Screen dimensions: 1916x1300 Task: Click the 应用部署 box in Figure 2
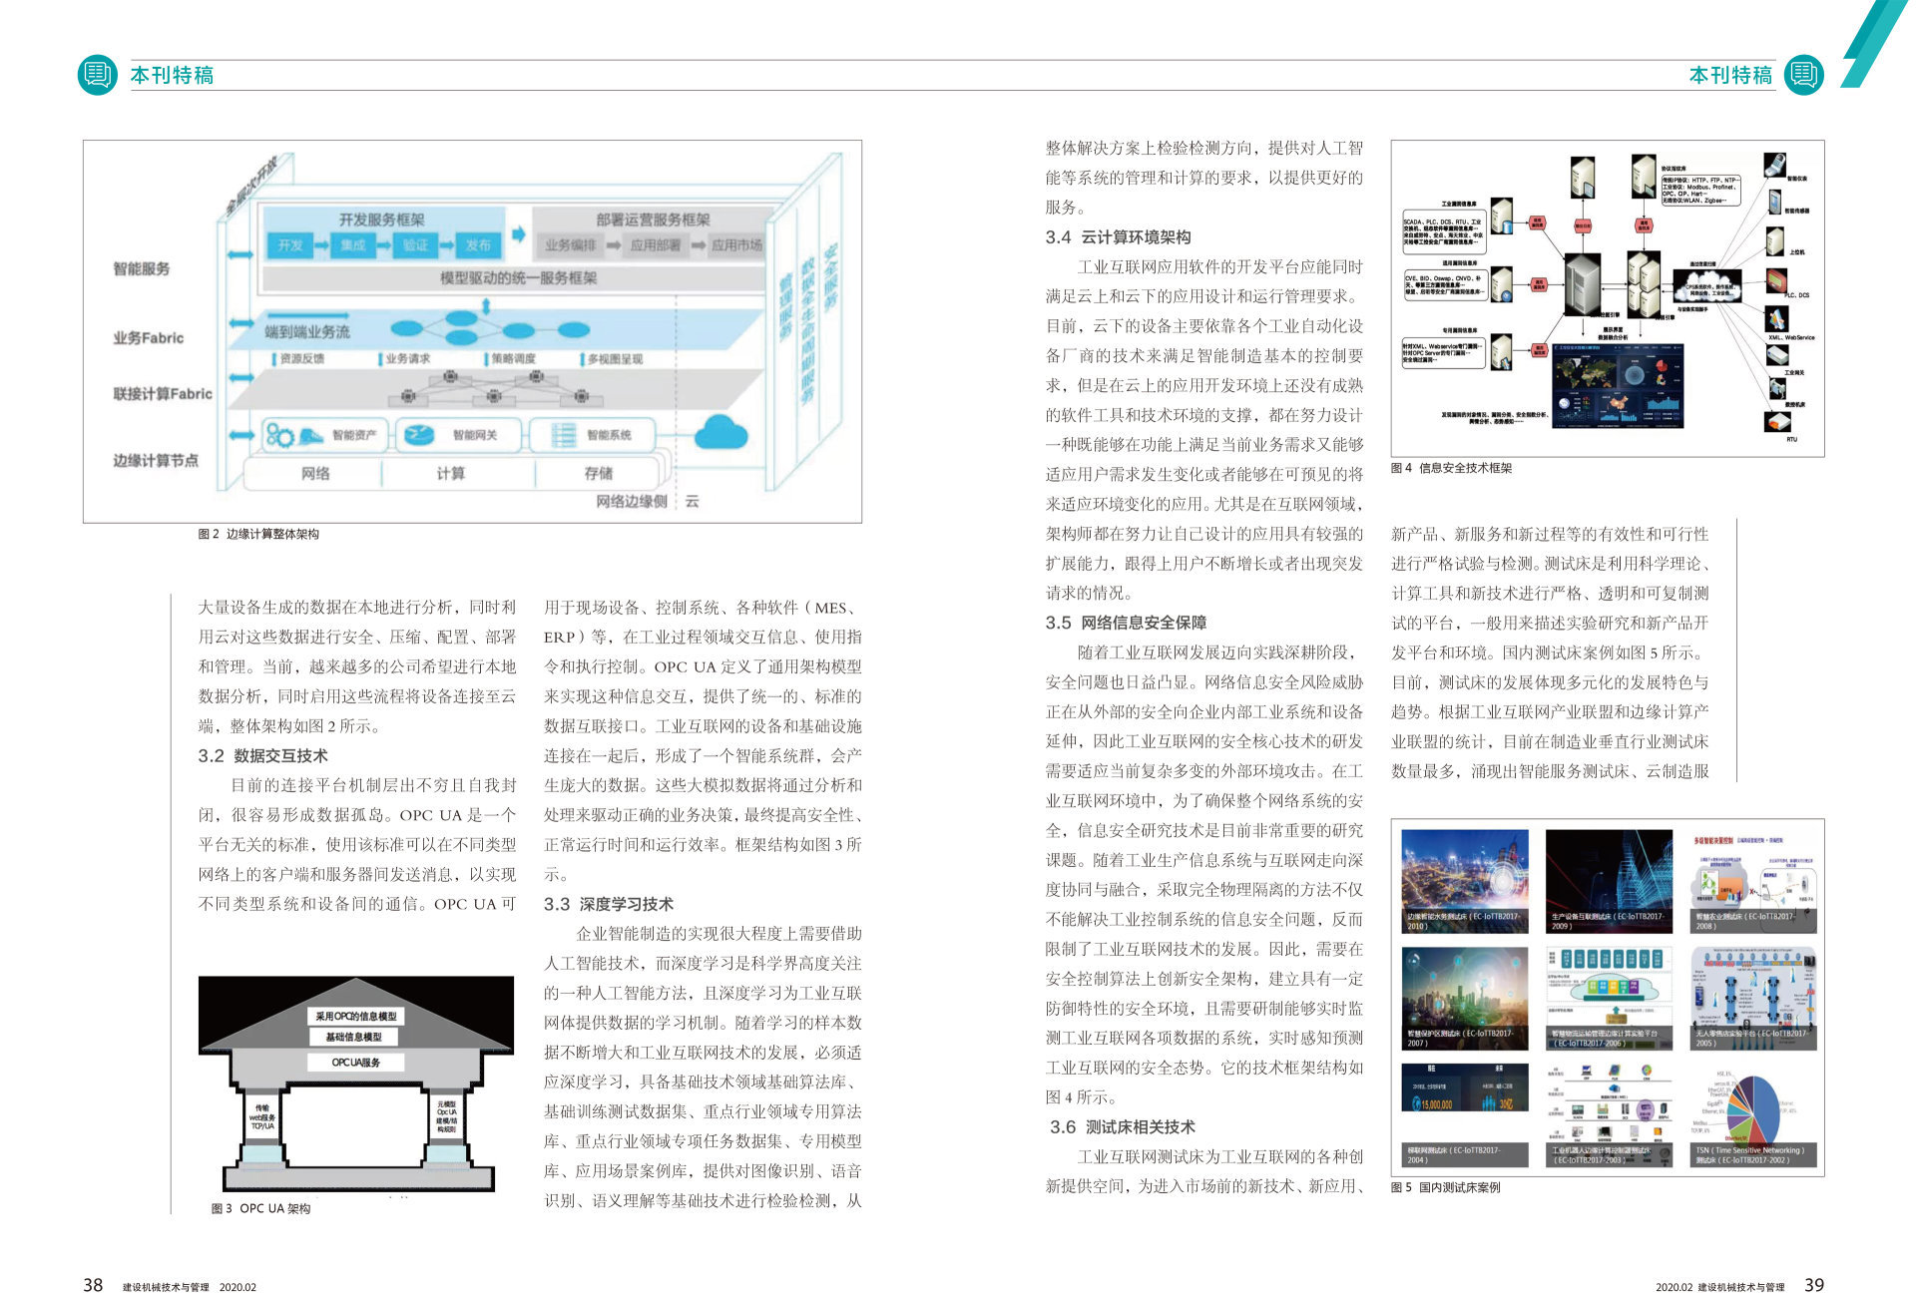coord(655,244)
